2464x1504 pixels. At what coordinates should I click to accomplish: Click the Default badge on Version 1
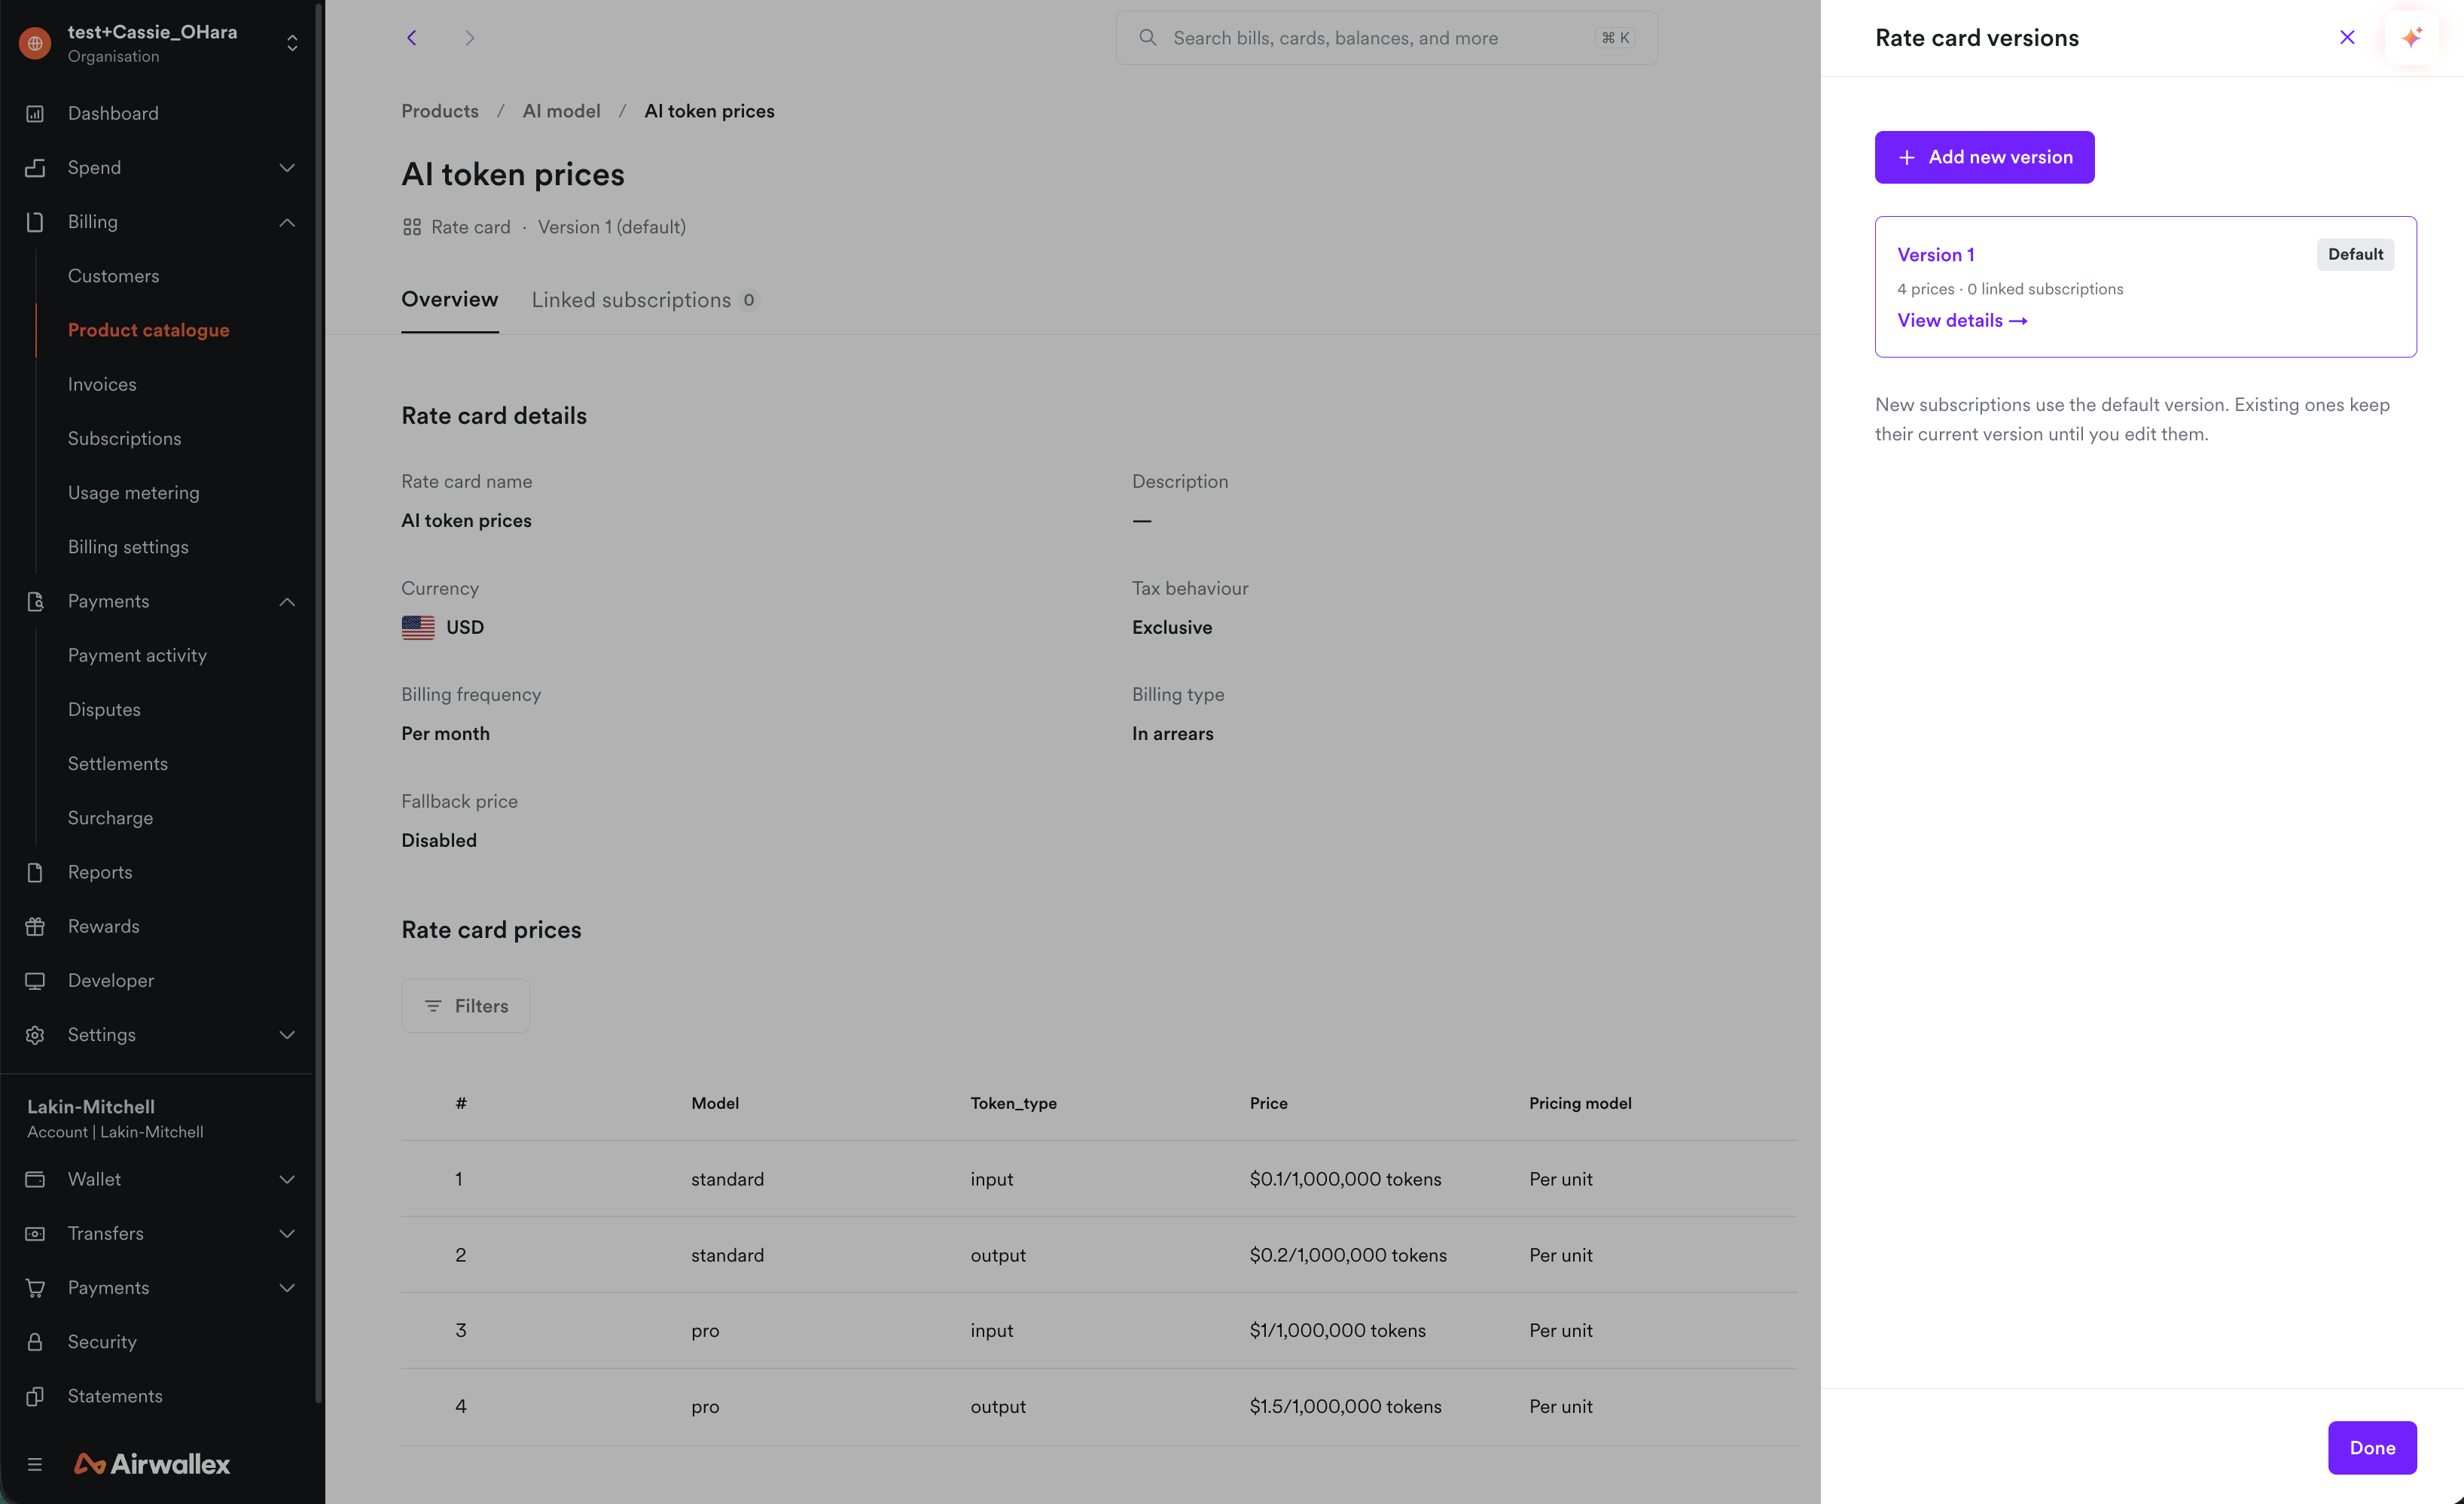[x=2355, y=254]
